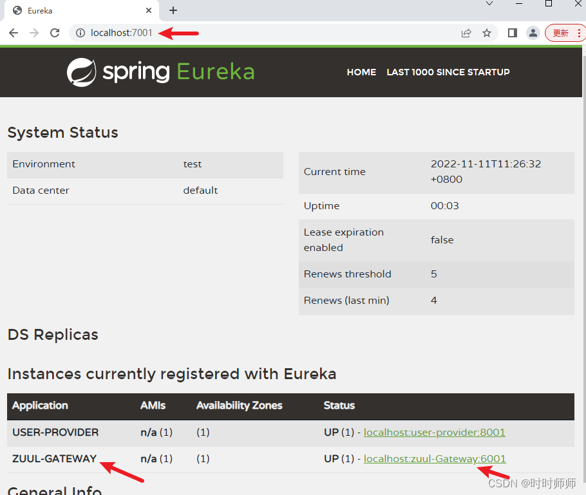This screenshot has height=495, width=586.
Task: Click Instances currently registered with Eureka heading
Action: pyautogui.click(x=172, y=374)
